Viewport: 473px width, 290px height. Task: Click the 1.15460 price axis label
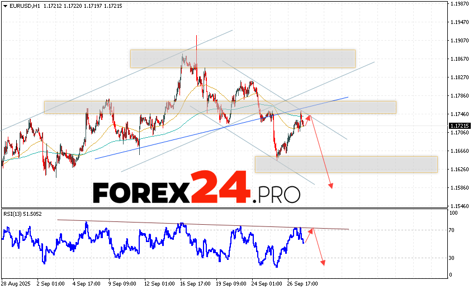click(x=459, y=205)
